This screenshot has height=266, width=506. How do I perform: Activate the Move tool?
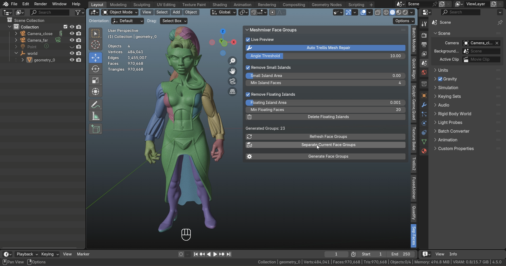(x=96, y=57)
